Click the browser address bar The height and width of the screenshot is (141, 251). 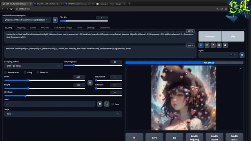(115, 9)
